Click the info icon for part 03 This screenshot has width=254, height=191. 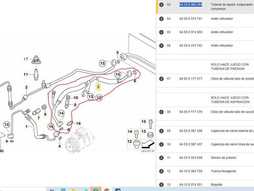coord(162,5)
